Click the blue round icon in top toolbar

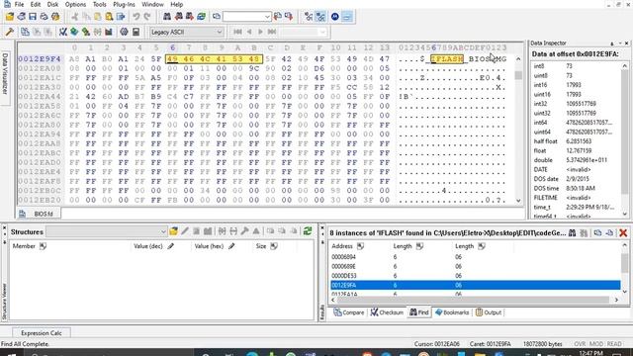point(334,17)
